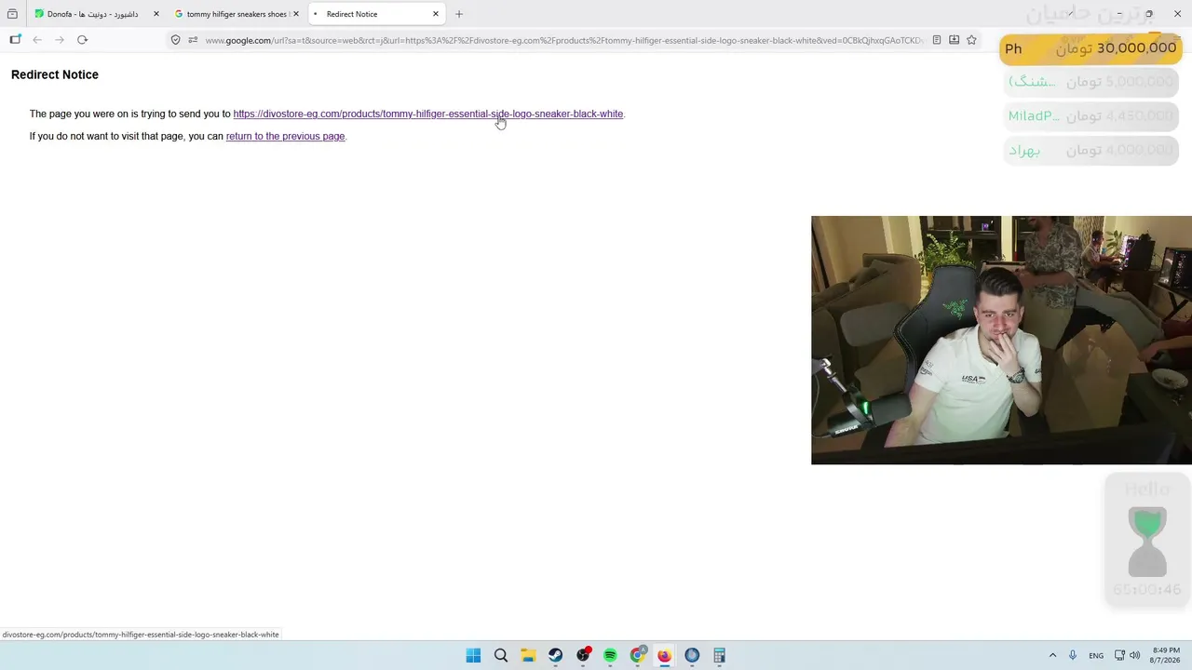Follow the divostore-eg.com sneaker link
The image size is (1192, 670).
point(428,114)
